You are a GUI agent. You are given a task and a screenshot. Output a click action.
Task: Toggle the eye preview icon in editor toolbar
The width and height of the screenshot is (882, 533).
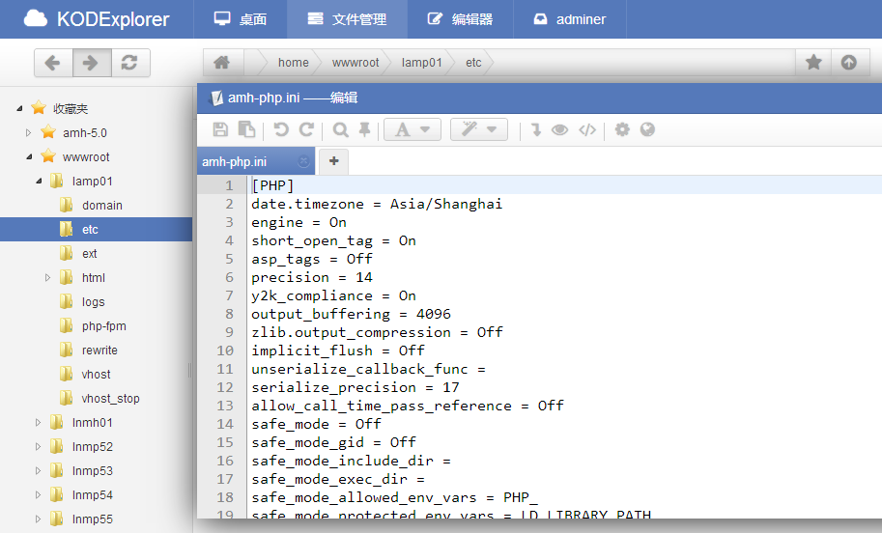click(x=560, y=129)
